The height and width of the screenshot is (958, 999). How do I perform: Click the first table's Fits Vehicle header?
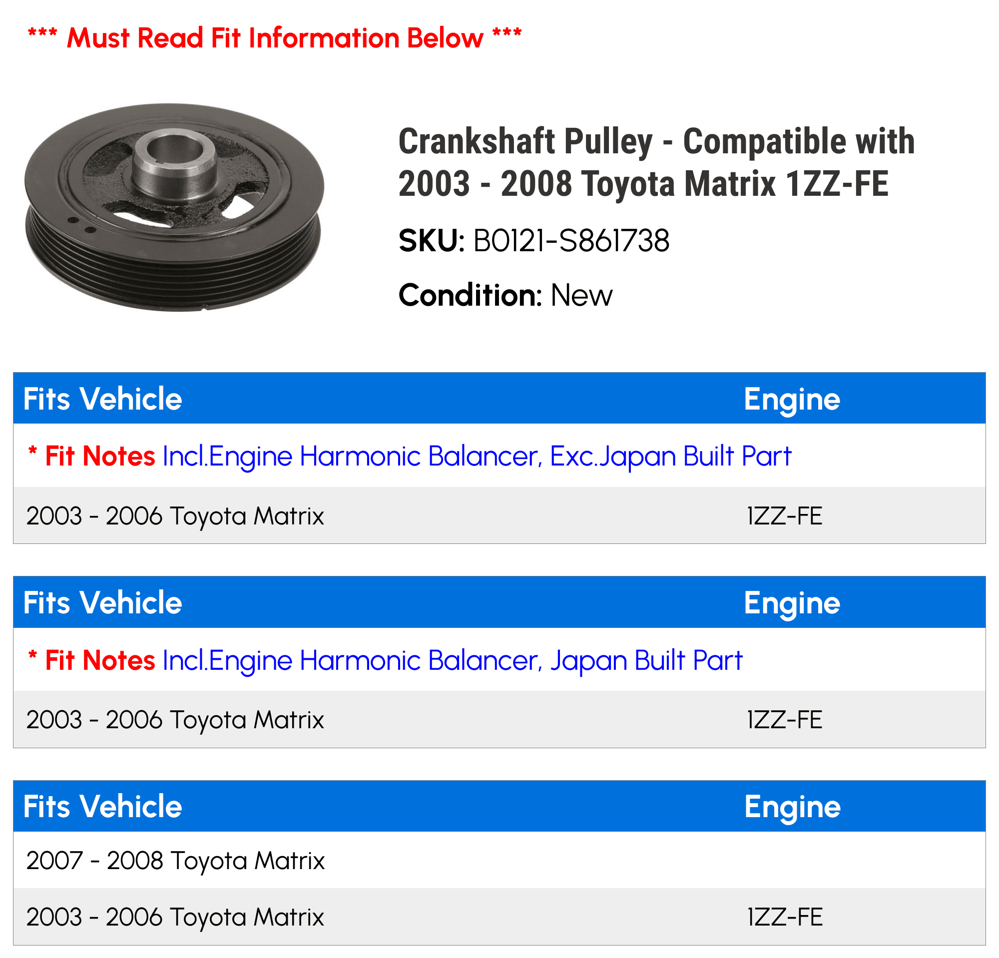[x=102, y=399]
